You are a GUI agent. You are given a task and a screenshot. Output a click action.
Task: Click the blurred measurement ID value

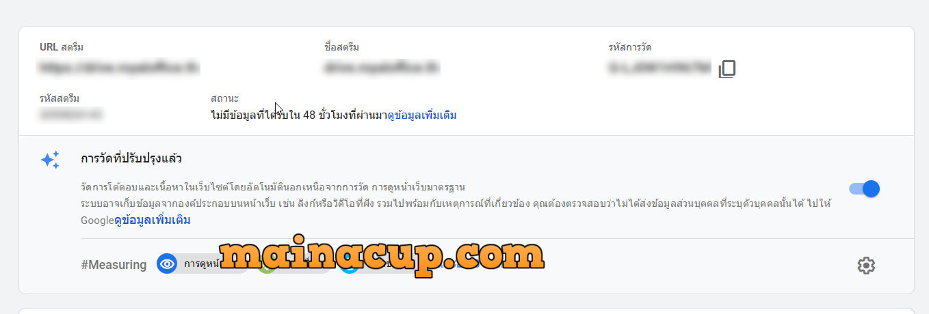pos(660,68)
